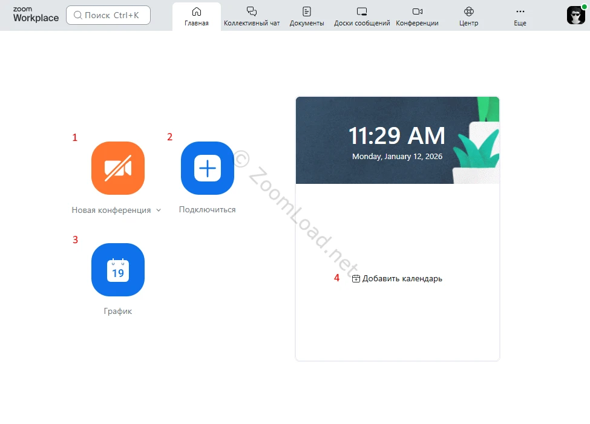
Task: Open the Документы tab
Action: [307, 16]
